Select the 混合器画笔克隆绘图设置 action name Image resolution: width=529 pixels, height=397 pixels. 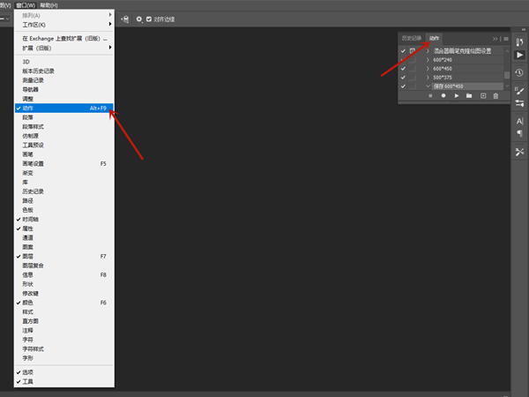(x=462, y=51)
